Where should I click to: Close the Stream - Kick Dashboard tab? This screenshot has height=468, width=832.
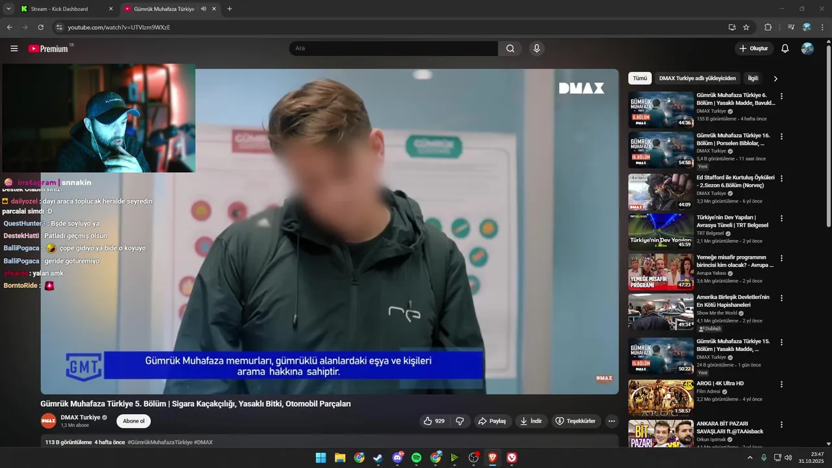click(x=110, y=9)
